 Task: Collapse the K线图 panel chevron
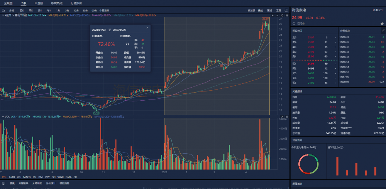tap(2, 15)
